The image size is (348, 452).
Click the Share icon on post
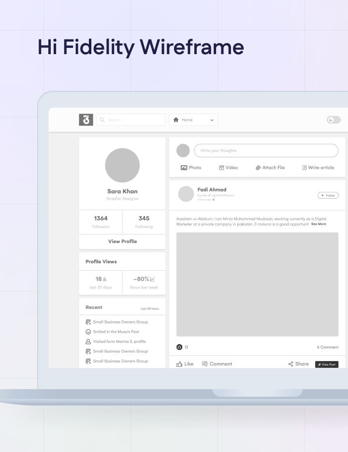pyautogui.click(x=290, y=364)
